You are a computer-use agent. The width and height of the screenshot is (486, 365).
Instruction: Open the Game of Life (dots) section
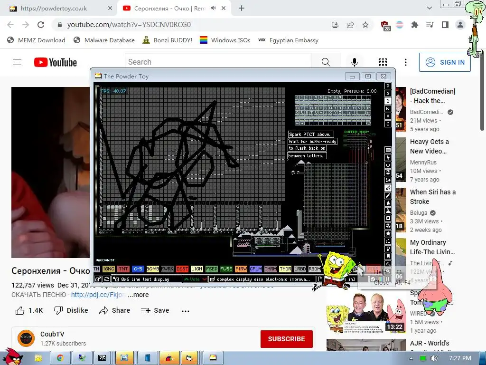coord(388,241)
